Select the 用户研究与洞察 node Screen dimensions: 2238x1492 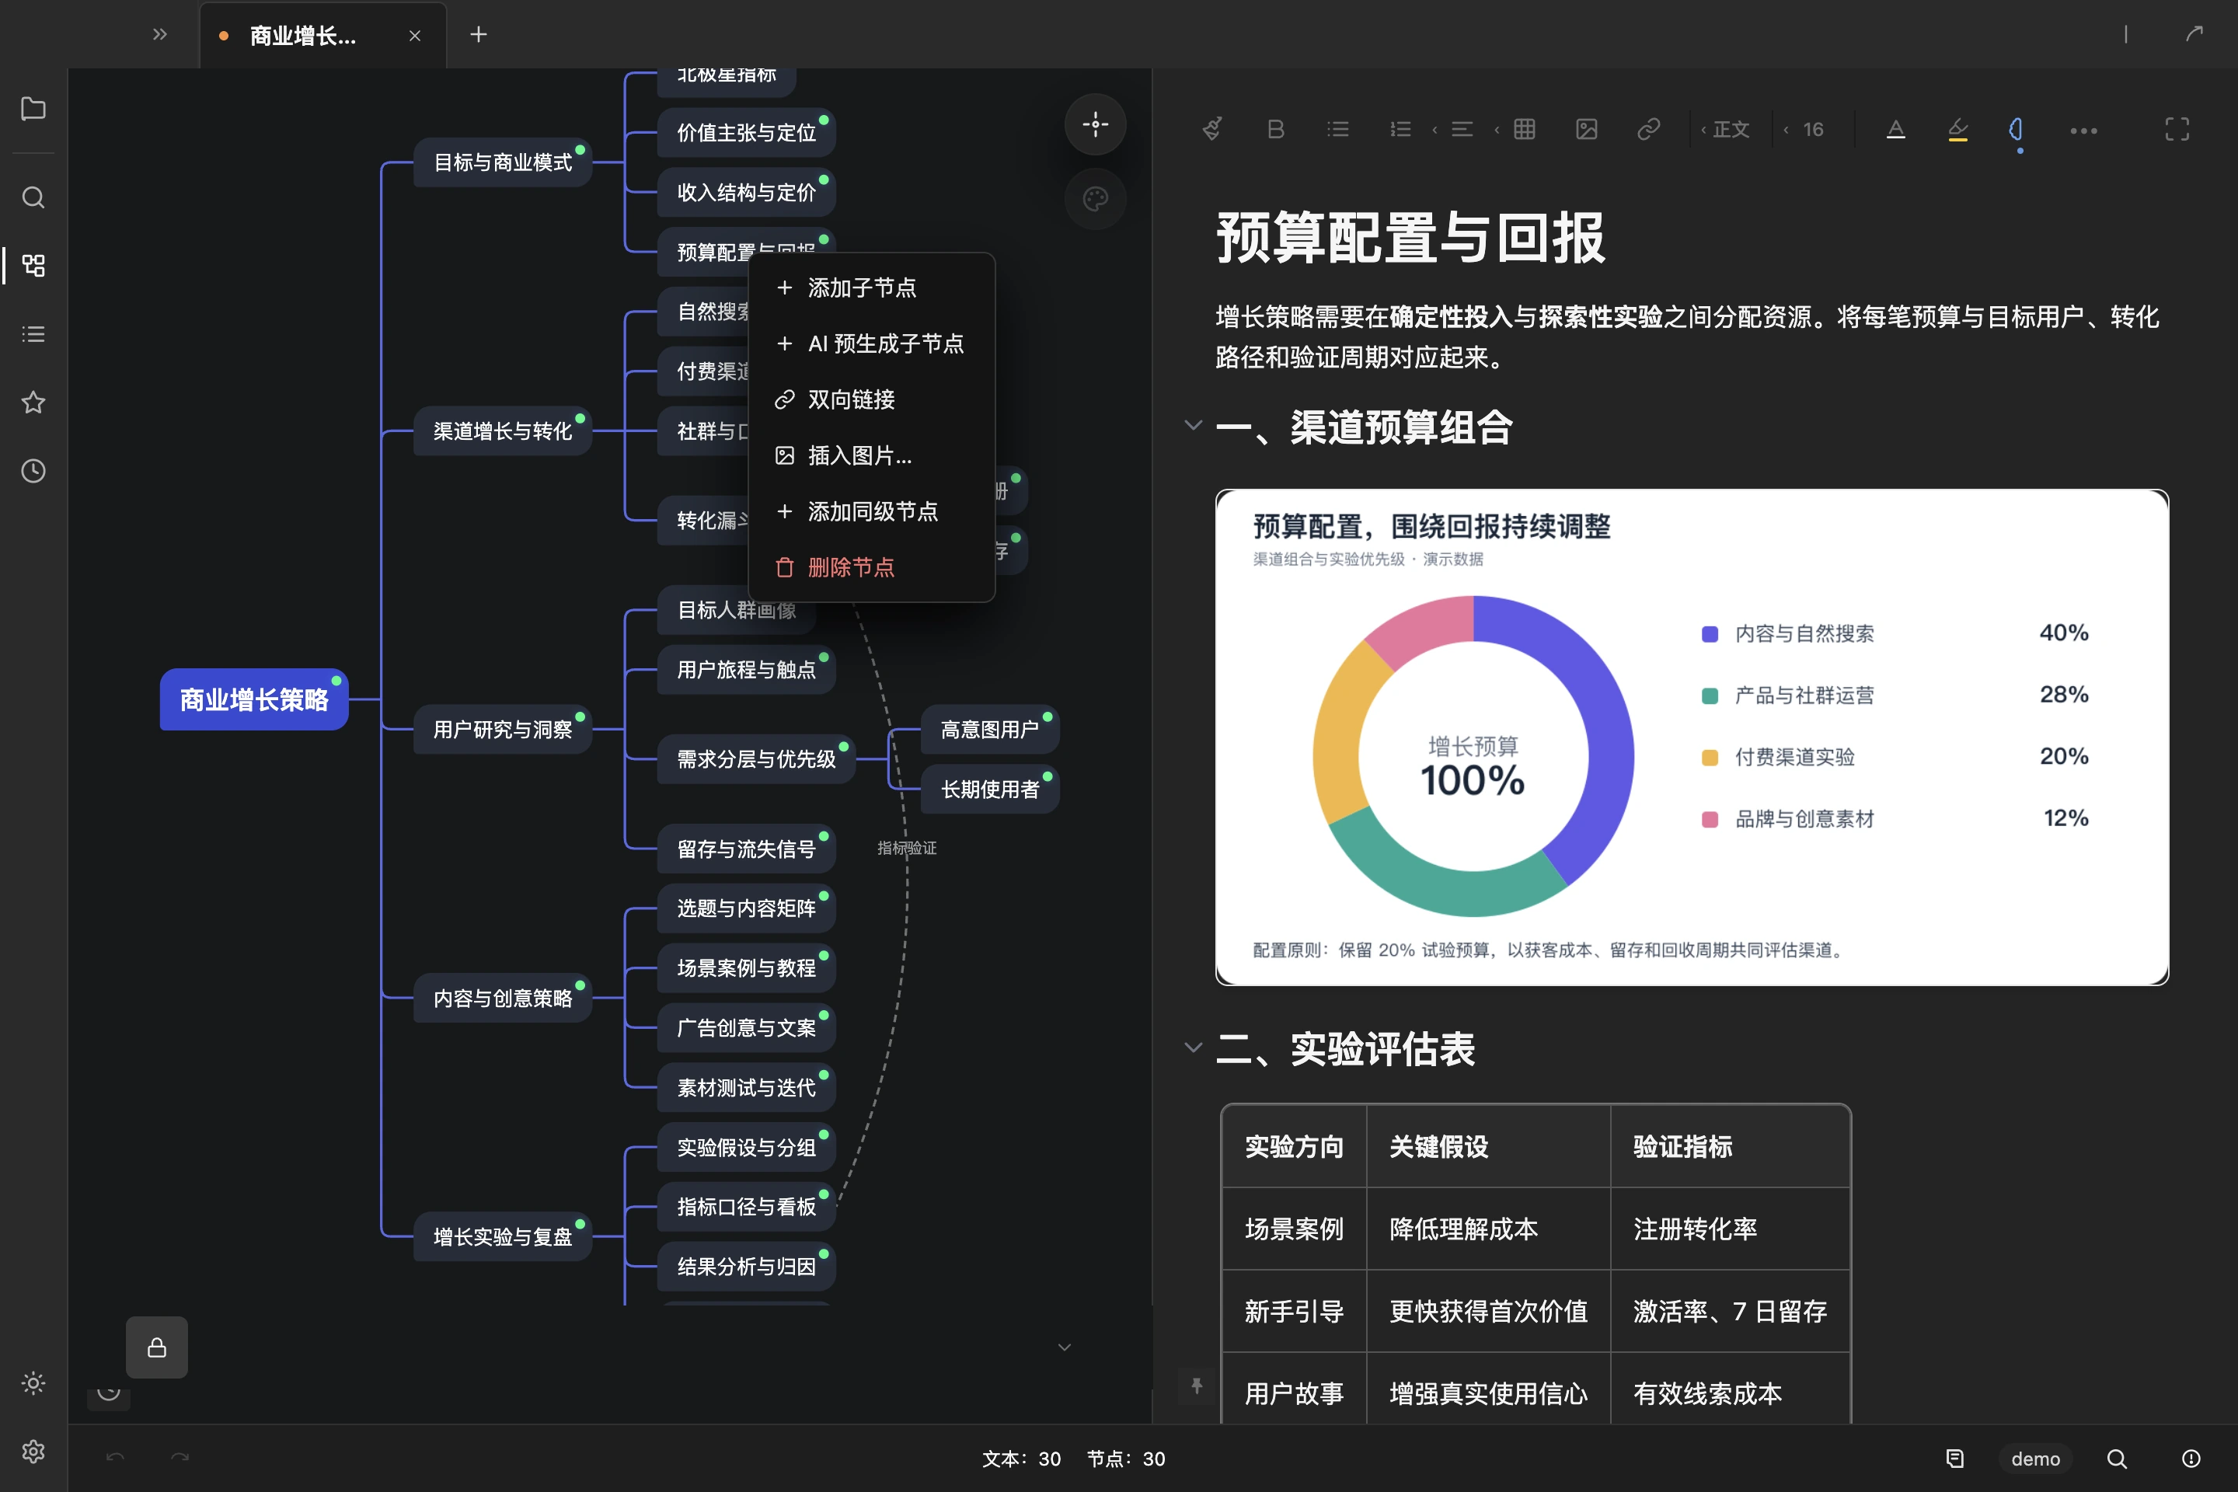click(x=503, y=730)
